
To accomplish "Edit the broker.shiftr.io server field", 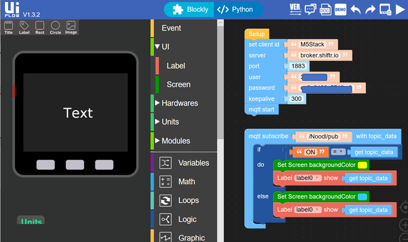I will [320, 55].
